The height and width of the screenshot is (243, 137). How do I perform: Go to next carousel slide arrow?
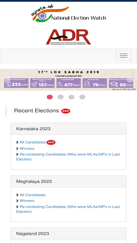point(130,80)
